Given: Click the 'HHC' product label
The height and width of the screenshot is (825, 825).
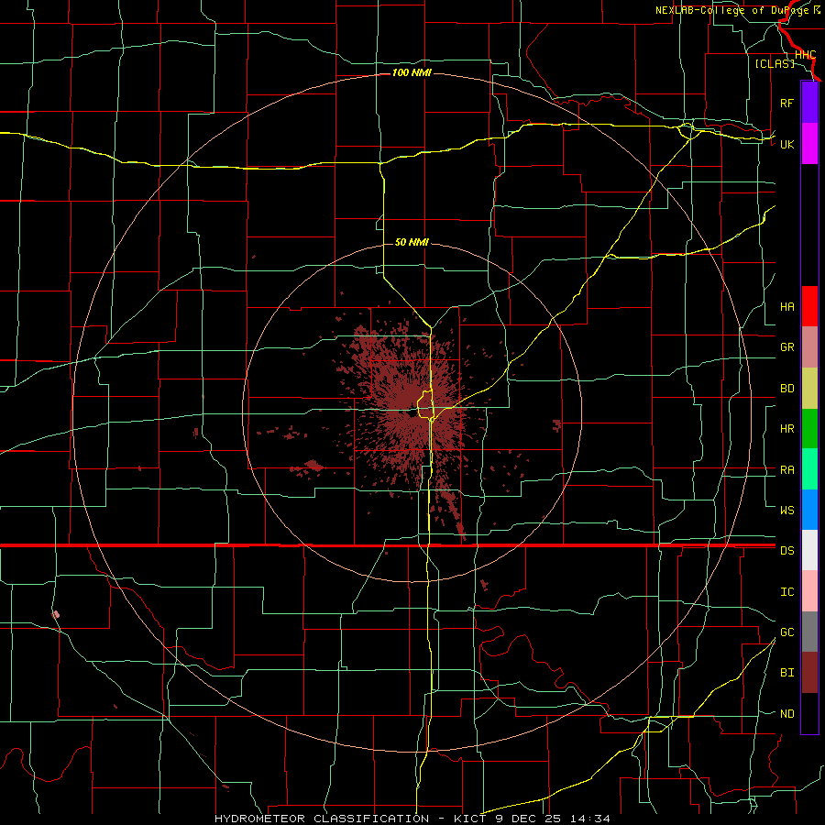Looking at the screenshot, I should pyautogui.click(x=805, y=55).
